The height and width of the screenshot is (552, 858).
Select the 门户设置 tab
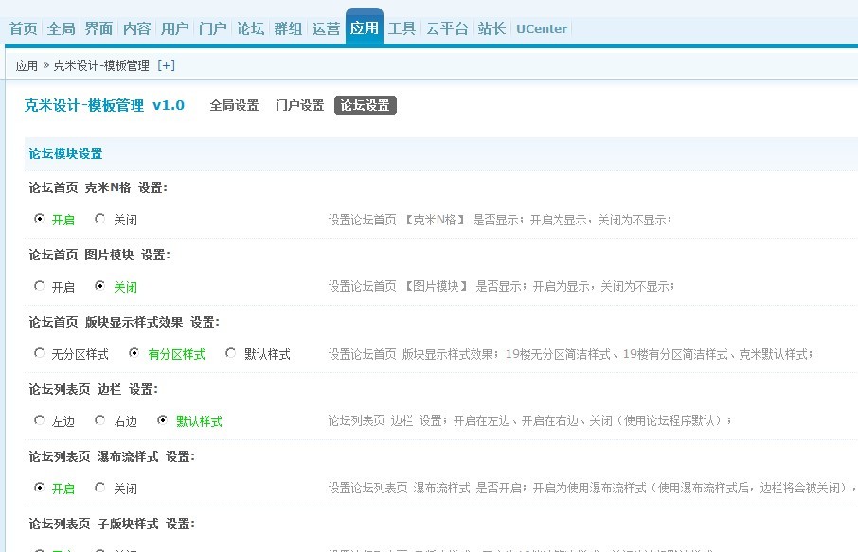(299, 106)
